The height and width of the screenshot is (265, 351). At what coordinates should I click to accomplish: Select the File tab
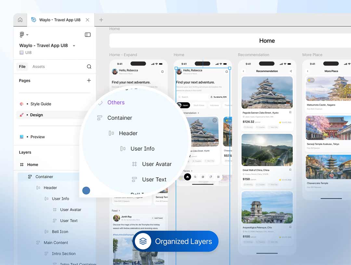[x=22, y=67]
